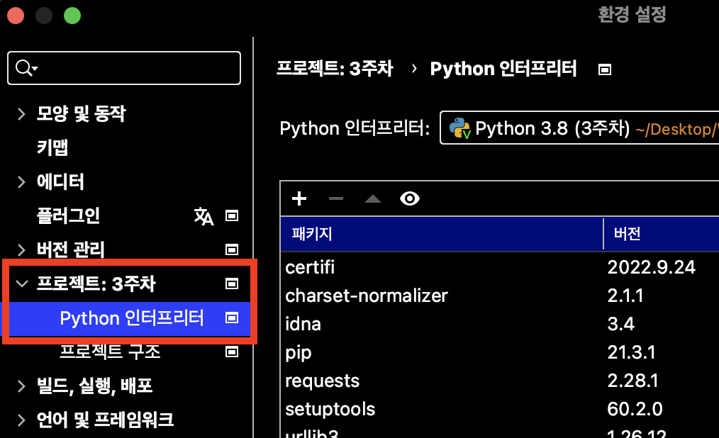719x438 pixels.
Task: Open 모양 및 동작 settings page
Action: 81,113
